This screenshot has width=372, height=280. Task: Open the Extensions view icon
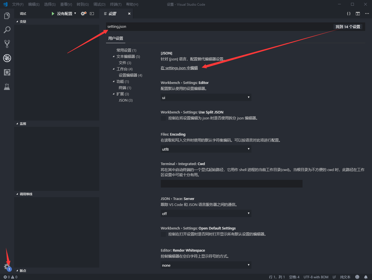click(x=7, y=72)
